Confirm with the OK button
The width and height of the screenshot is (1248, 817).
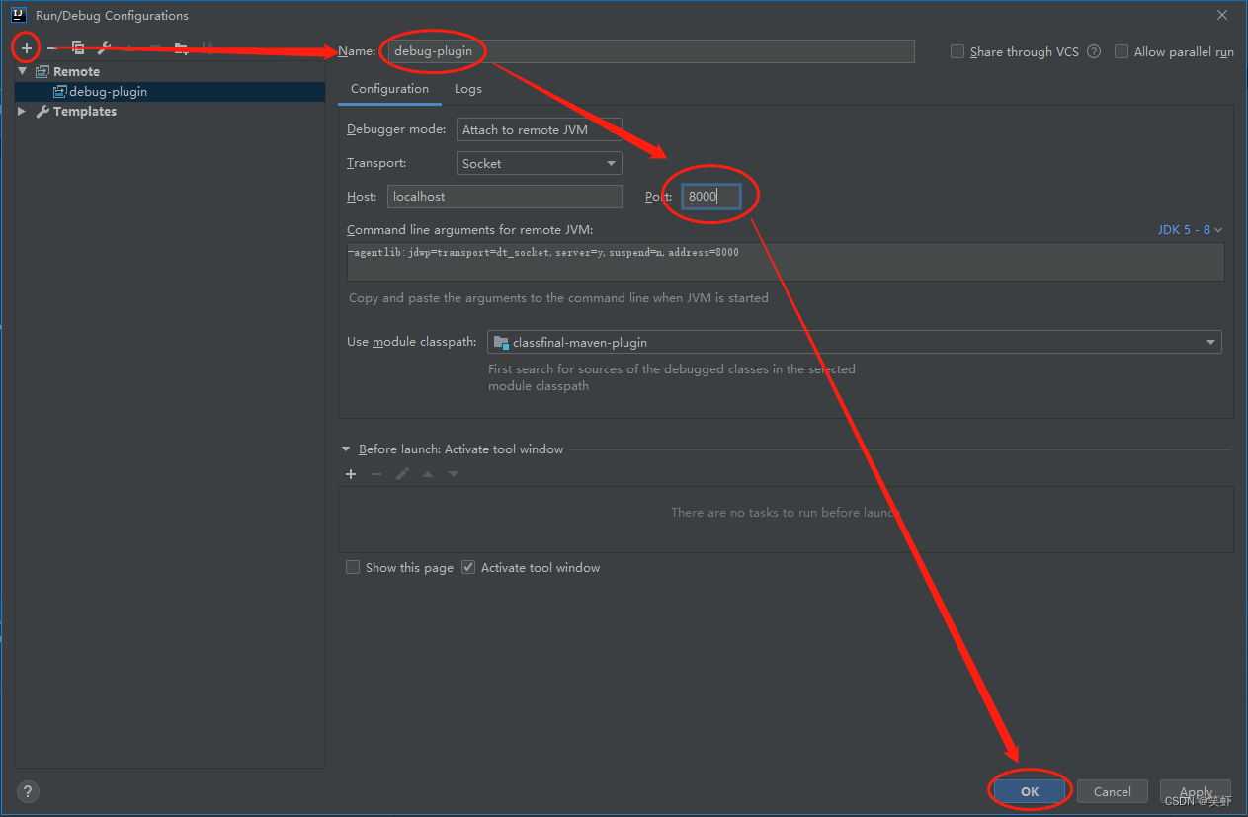tap(1030, 791)
